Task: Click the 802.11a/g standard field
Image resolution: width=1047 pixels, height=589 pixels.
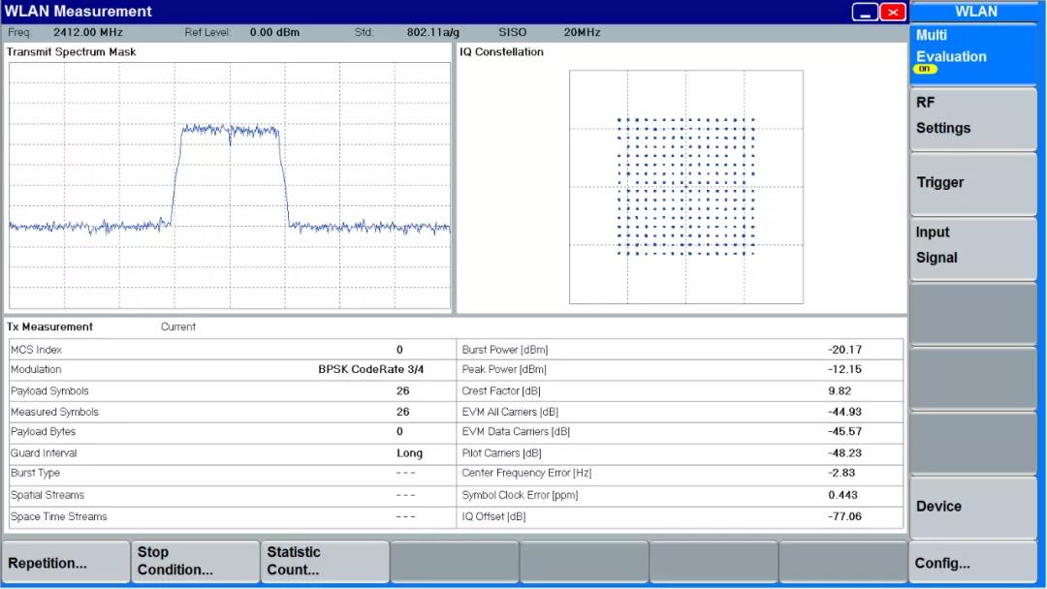Action: [x=432, y=33]
